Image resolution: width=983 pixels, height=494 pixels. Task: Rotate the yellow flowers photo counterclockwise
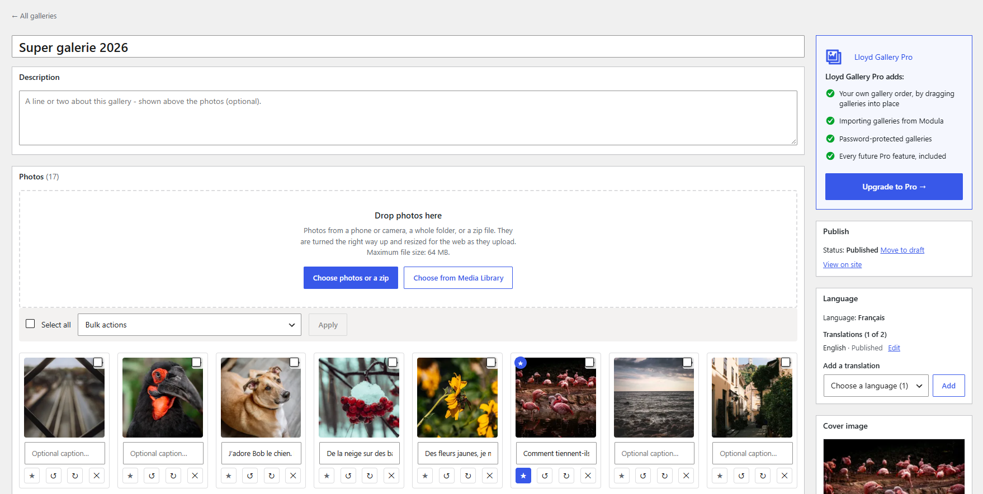point(447,476)
